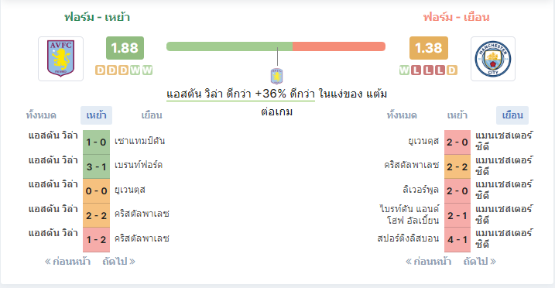Image resolution: width=555 pixels, height=288 pixels.
Task: Click the first D icon in Villa's form
Action: click(101, 70)
